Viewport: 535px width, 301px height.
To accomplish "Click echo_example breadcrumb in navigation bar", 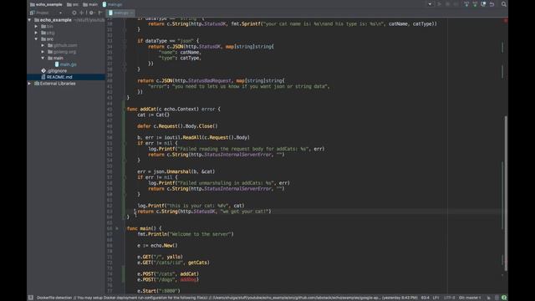I will point(46,4).
